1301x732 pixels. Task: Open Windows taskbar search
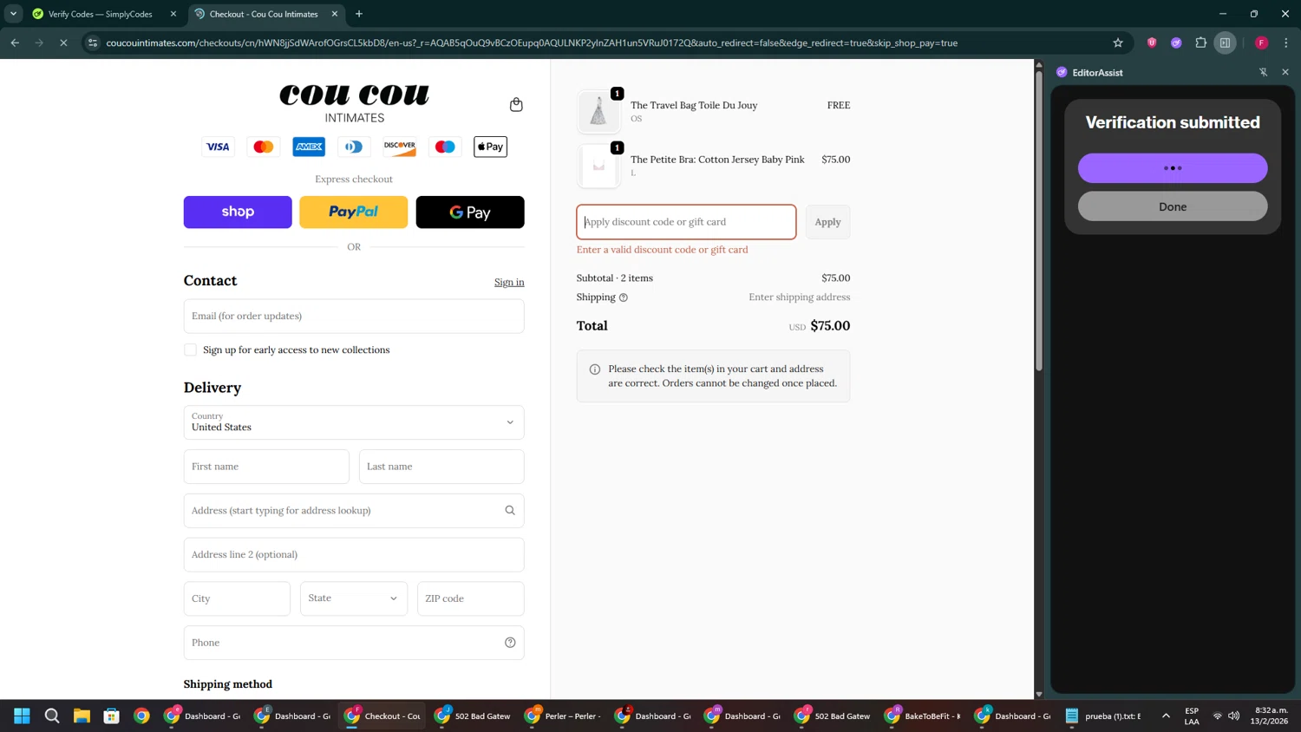point(52,716)
